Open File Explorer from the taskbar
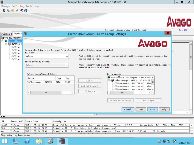Viewport: 194px width, 145px height. (39, 141)
